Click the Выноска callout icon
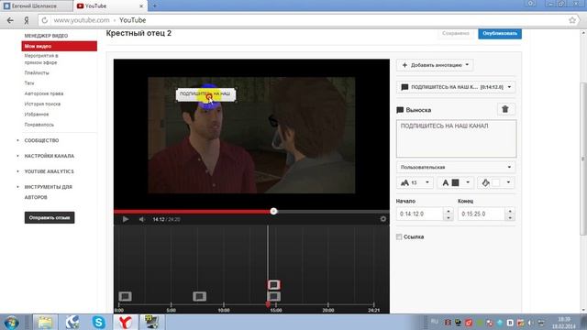Image resolution: width=587 pixels, height=330 pixels. pos(400,110)
